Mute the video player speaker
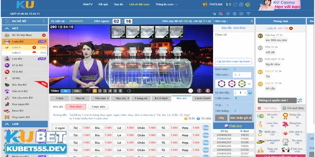 (129, 91)
